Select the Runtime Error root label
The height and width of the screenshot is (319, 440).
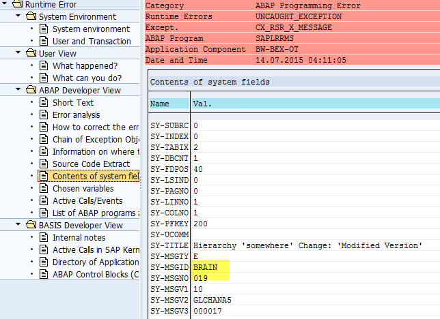tap(51, 4)
